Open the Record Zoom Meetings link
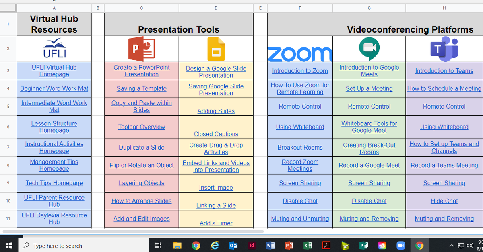Screen dimensions: 483x252 (x=300, y=165)
